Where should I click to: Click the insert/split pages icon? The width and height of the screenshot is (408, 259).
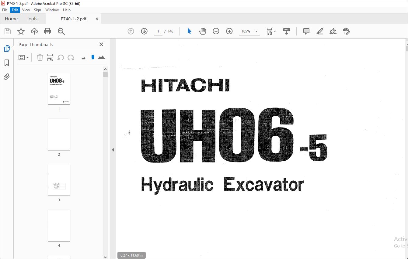[x=50, y=57]
